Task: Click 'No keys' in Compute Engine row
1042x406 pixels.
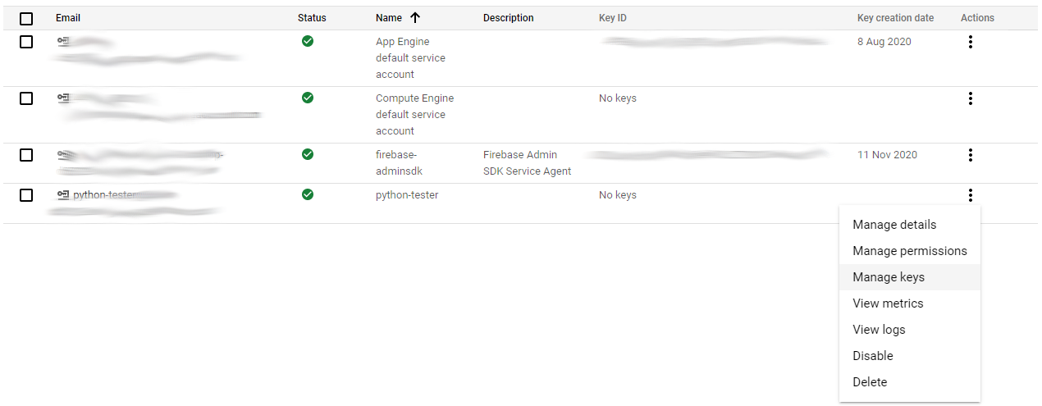Action: pyautogui.click(x=618, y=98)
